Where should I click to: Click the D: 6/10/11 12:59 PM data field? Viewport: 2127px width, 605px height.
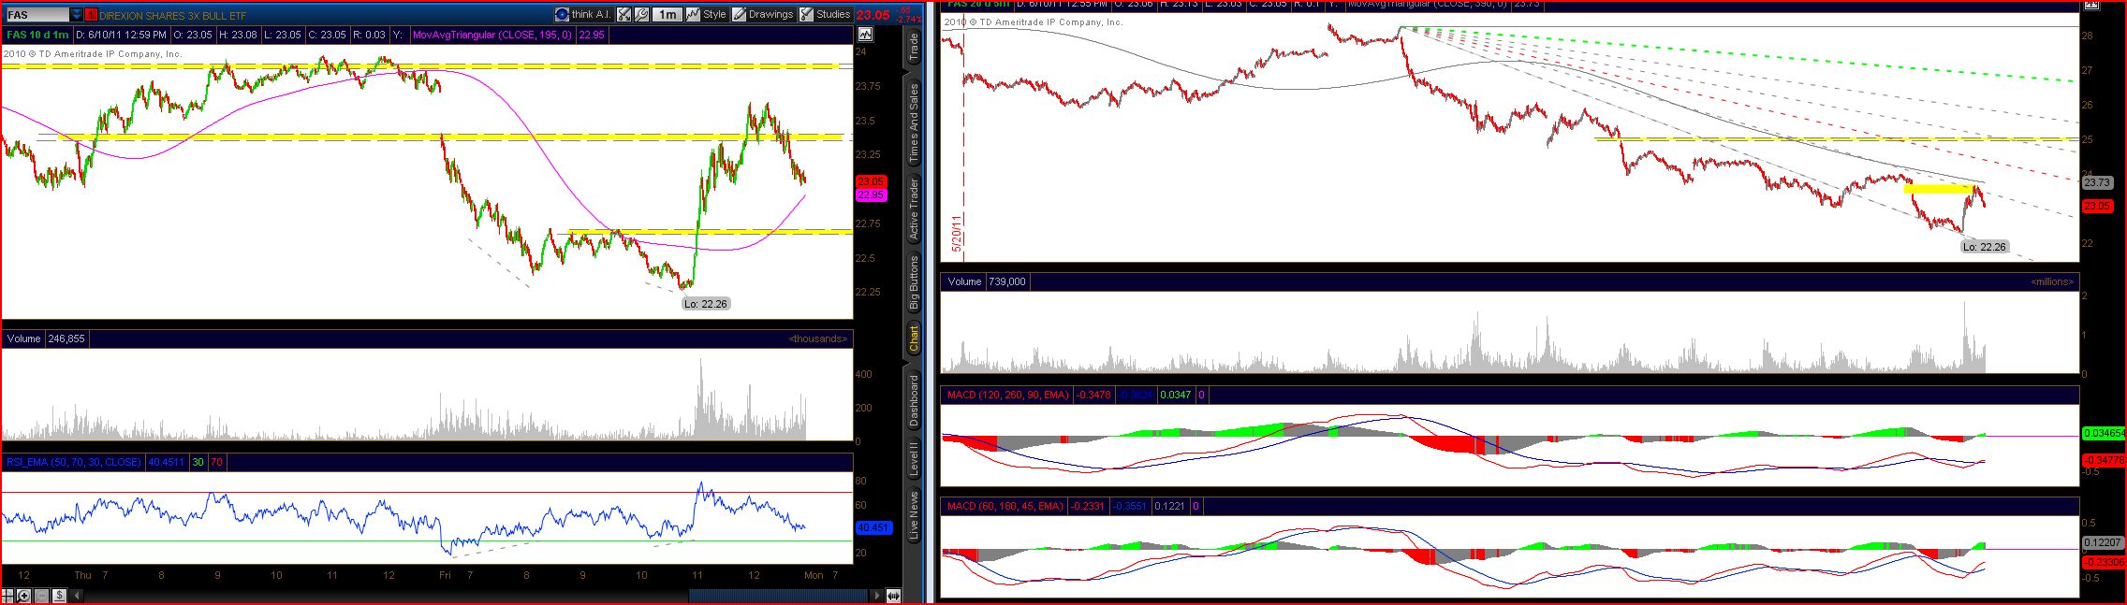122,35
